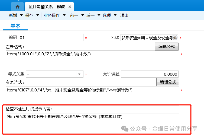The width and height of the screenshot is (204, 137).
Task: Click the icon inside the 名称 field
Action: pos(175,38)
